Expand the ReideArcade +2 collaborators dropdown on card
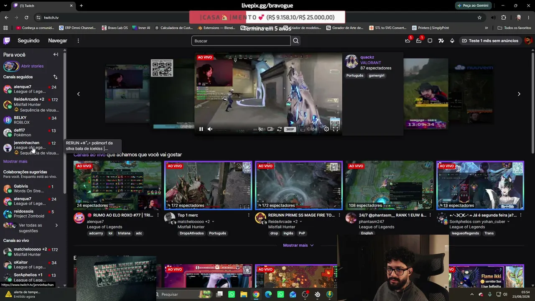 coord(301,222)
